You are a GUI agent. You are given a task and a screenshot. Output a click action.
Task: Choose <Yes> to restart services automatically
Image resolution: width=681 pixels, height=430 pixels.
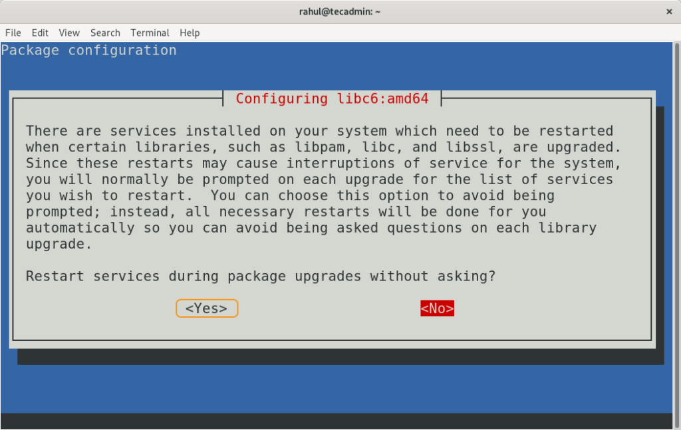pyautogui.click(x=207, y=308)
